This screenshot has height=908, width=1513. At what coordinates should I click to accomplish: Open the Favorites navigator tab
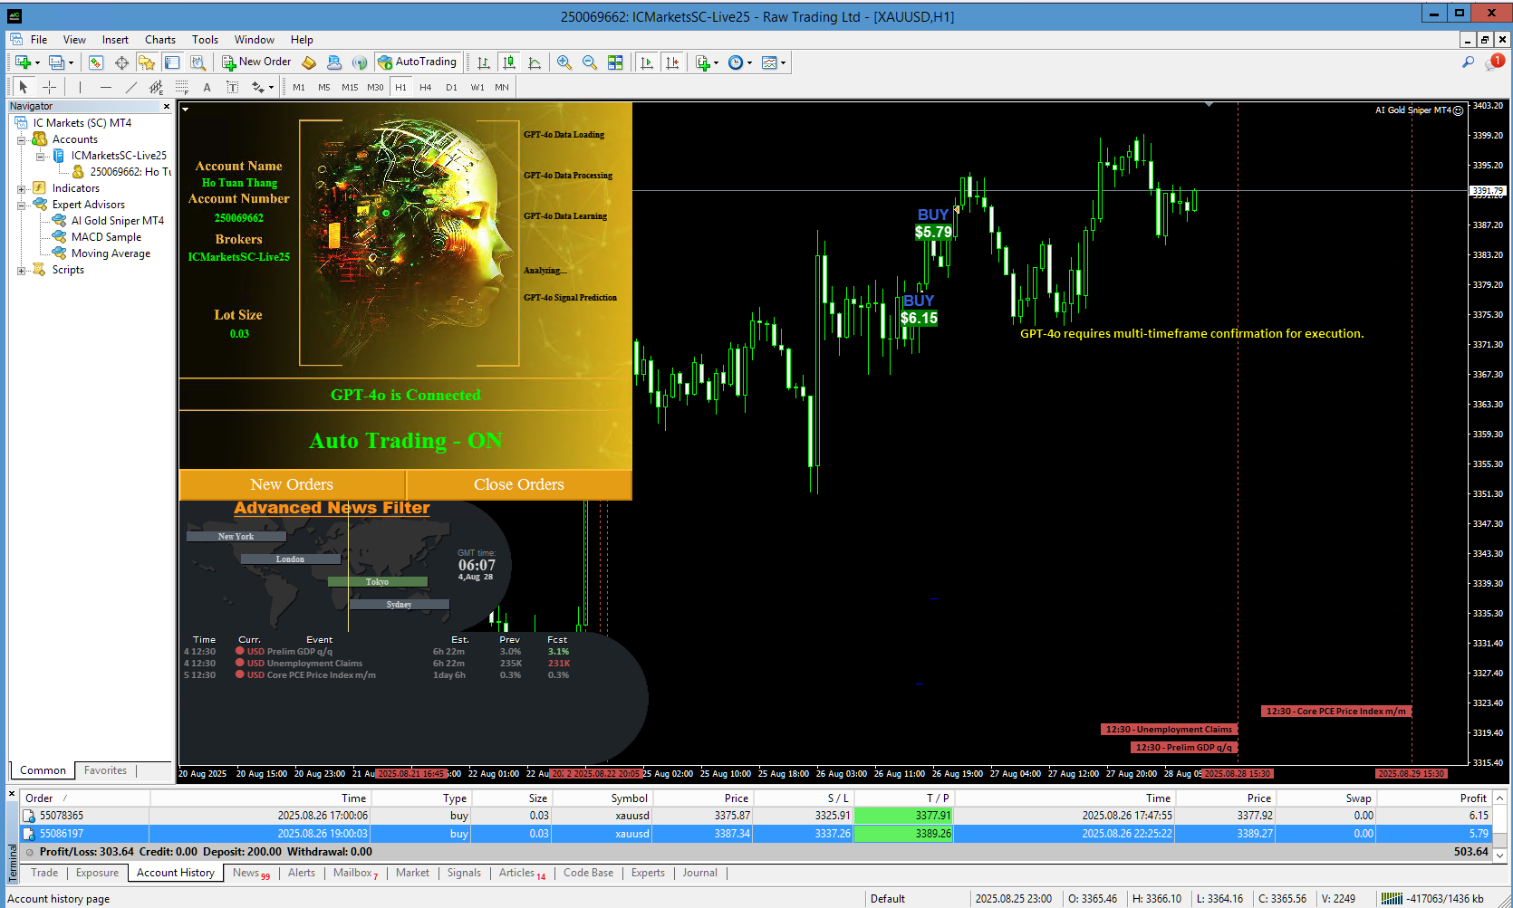pyautogui.click(x=105, y=770)
